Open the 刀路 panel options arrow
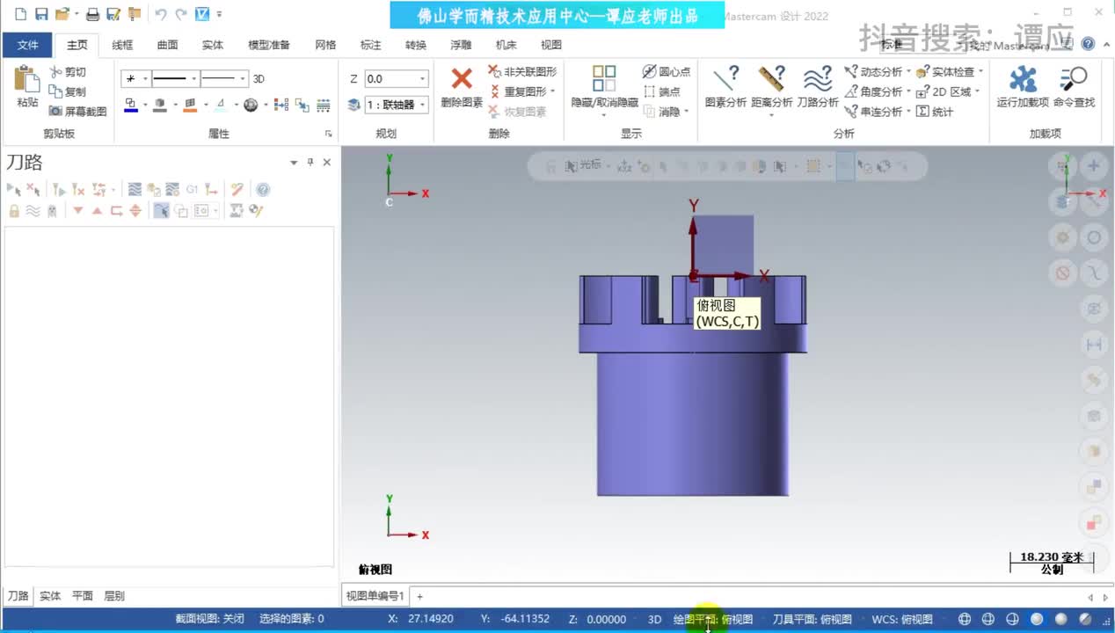Image resolution: width=1115 pixels, height=633 pixels. pos(294,163)
